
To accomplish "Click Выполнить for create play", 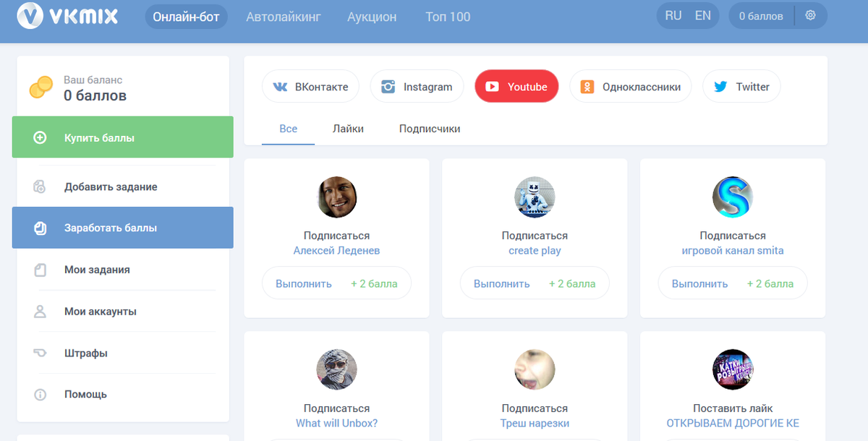I will click(x=502, y=284).
